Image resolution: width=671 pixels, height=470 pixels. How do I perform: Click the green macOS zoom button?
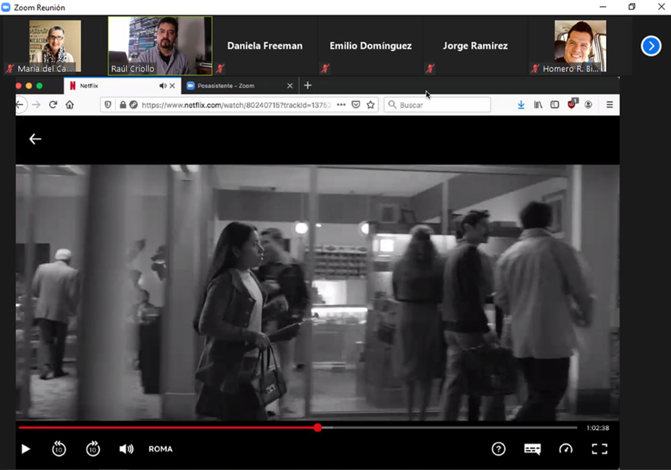coord(40,86)
